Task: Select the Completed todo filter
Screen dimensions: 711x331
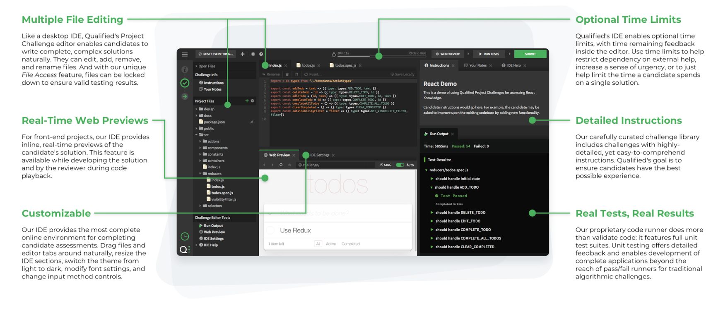Action: pos(351,244)
